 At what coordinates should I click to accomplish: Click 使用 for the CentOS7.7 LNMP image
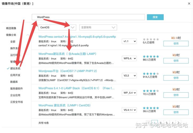click(176, 78)
